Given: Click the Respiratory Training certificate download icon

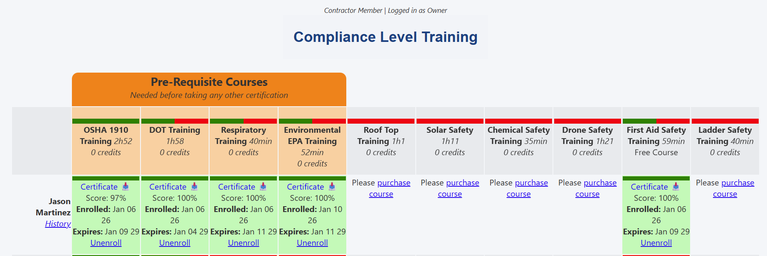Looking at the screenshot, I should click(263, 187).
